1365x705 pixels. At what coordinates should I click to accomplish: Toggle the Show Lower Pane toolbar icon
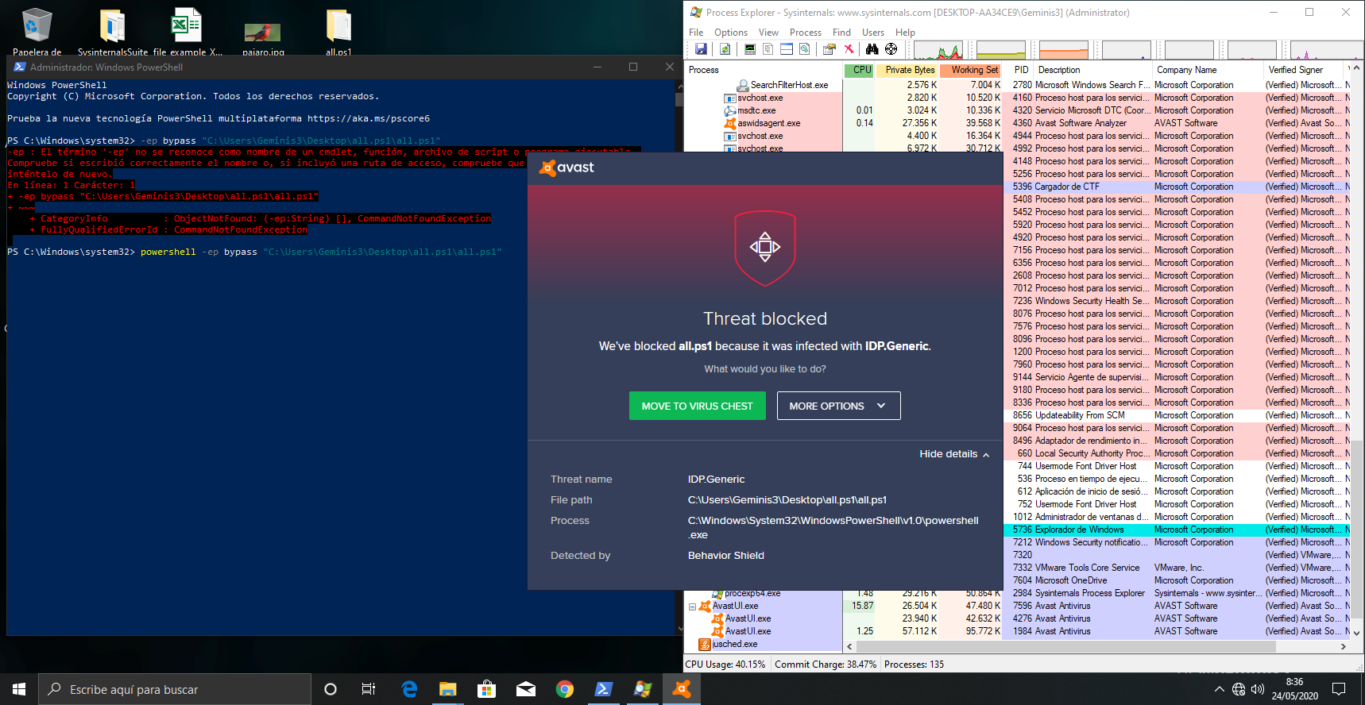point(786,49)
